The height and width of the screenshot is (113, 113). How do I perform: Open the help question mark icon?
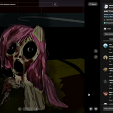(91, 109)
